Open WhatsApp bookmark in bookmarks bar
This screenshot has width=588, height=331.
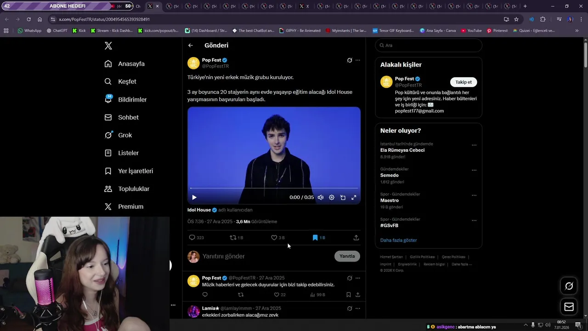click(29, 31)
